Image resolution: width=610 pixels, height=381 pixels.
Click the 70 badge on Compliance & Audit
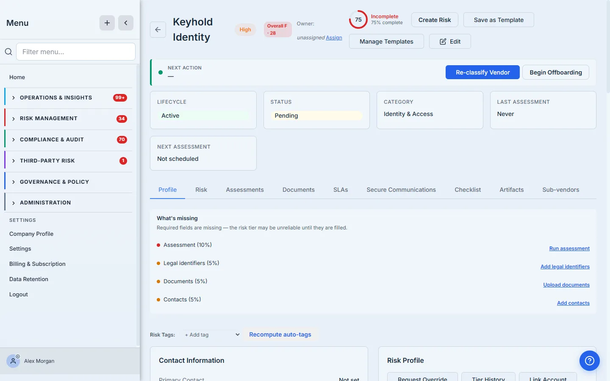coord(122,140)
